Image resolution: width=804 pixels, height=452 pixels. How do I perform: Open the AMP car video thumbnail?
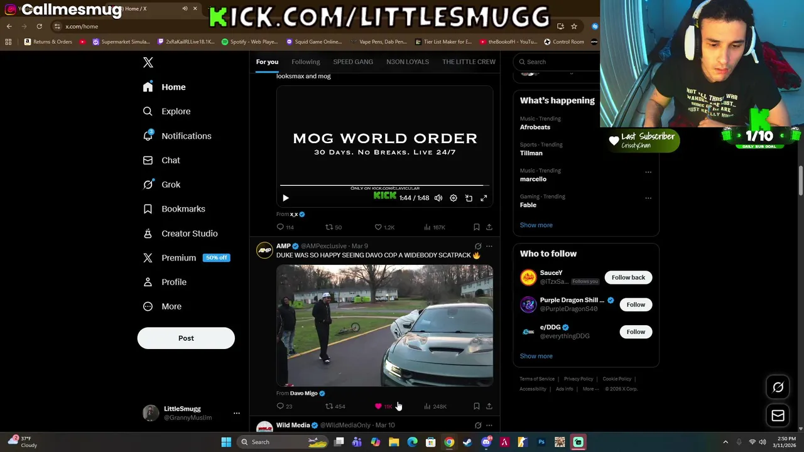coord(384,325)
